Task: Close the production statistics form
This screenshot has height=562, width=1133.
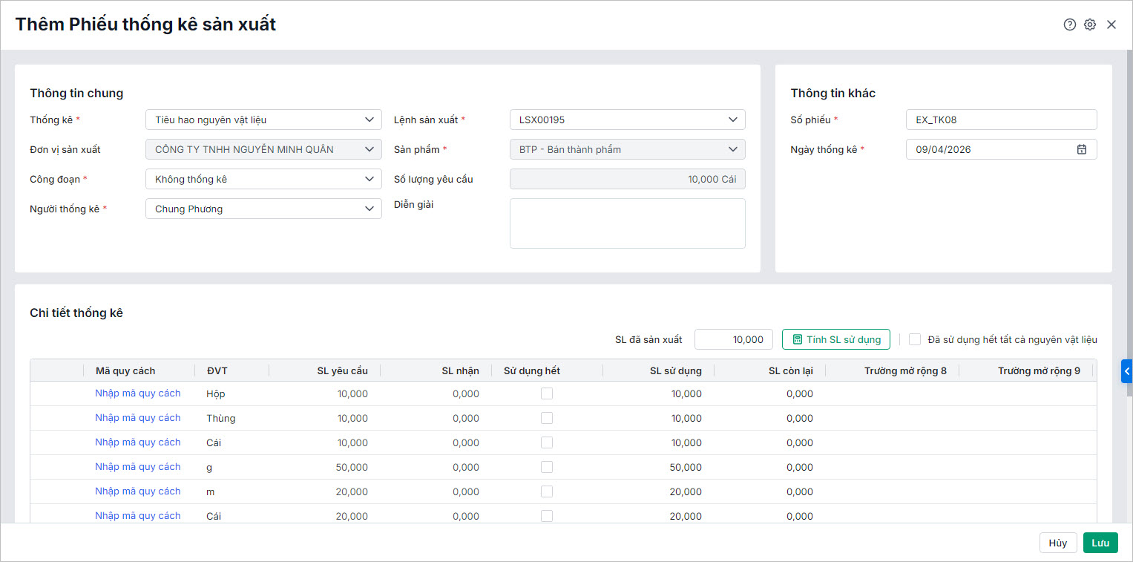Action: (x=1111, y=24)
